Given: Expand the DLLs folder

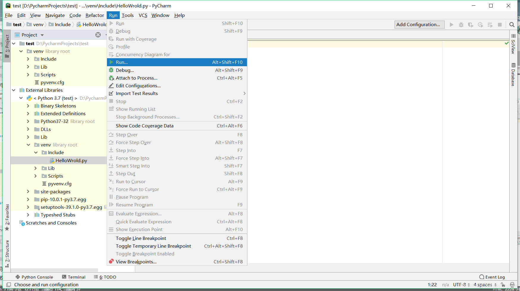Looking at the screenshot, I should (28, 129).
